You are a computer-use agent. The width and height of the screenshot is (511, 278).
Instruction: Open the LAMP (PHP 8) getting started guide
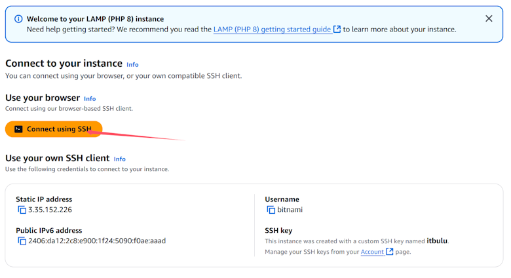[272, 30]
